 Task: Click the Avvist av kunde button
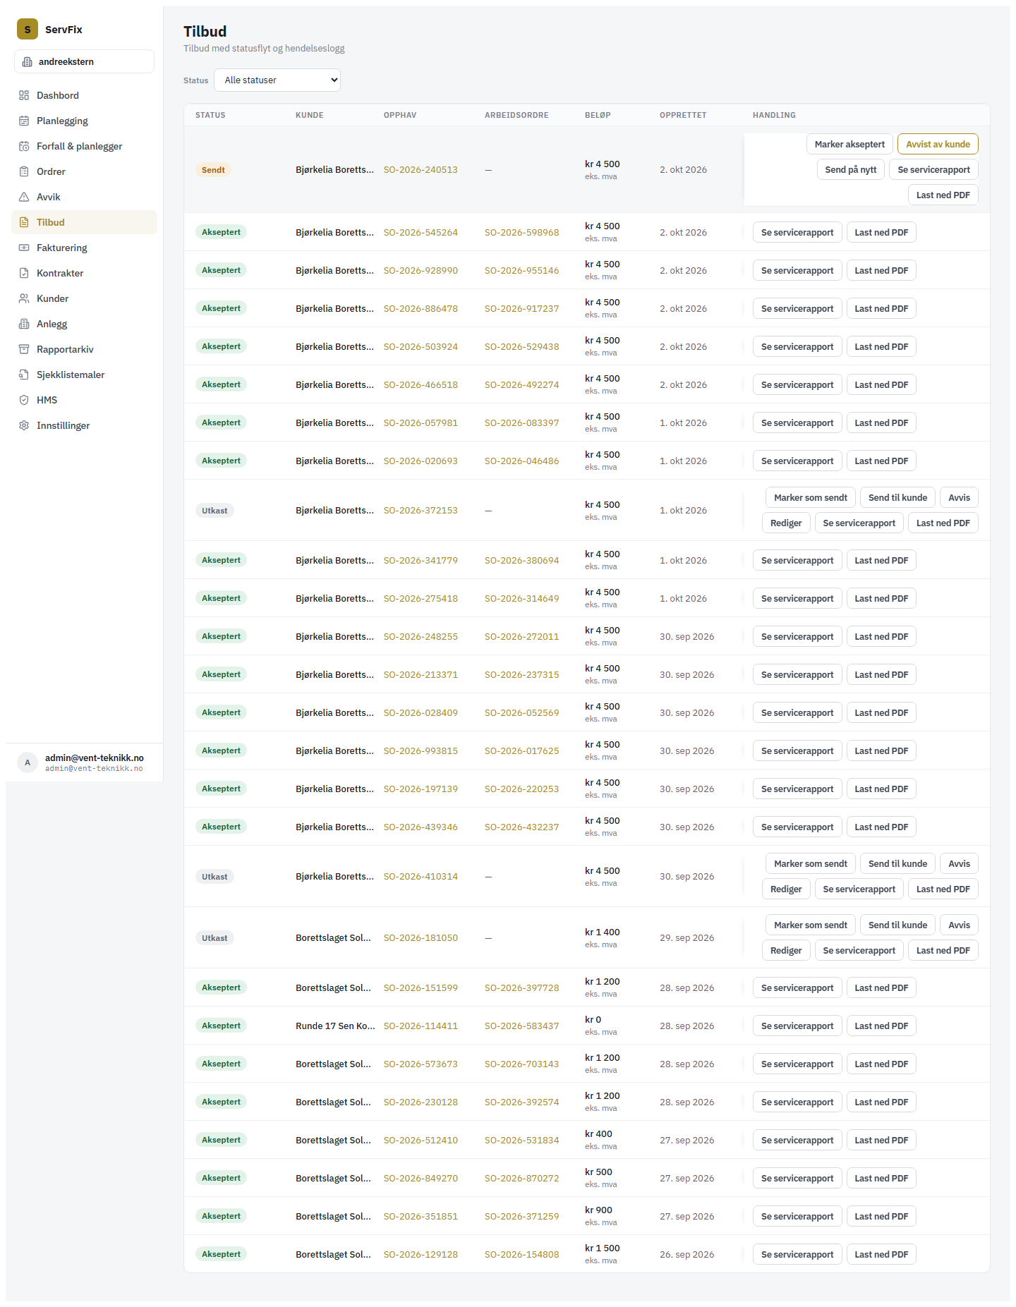click(x=938, y=144)
